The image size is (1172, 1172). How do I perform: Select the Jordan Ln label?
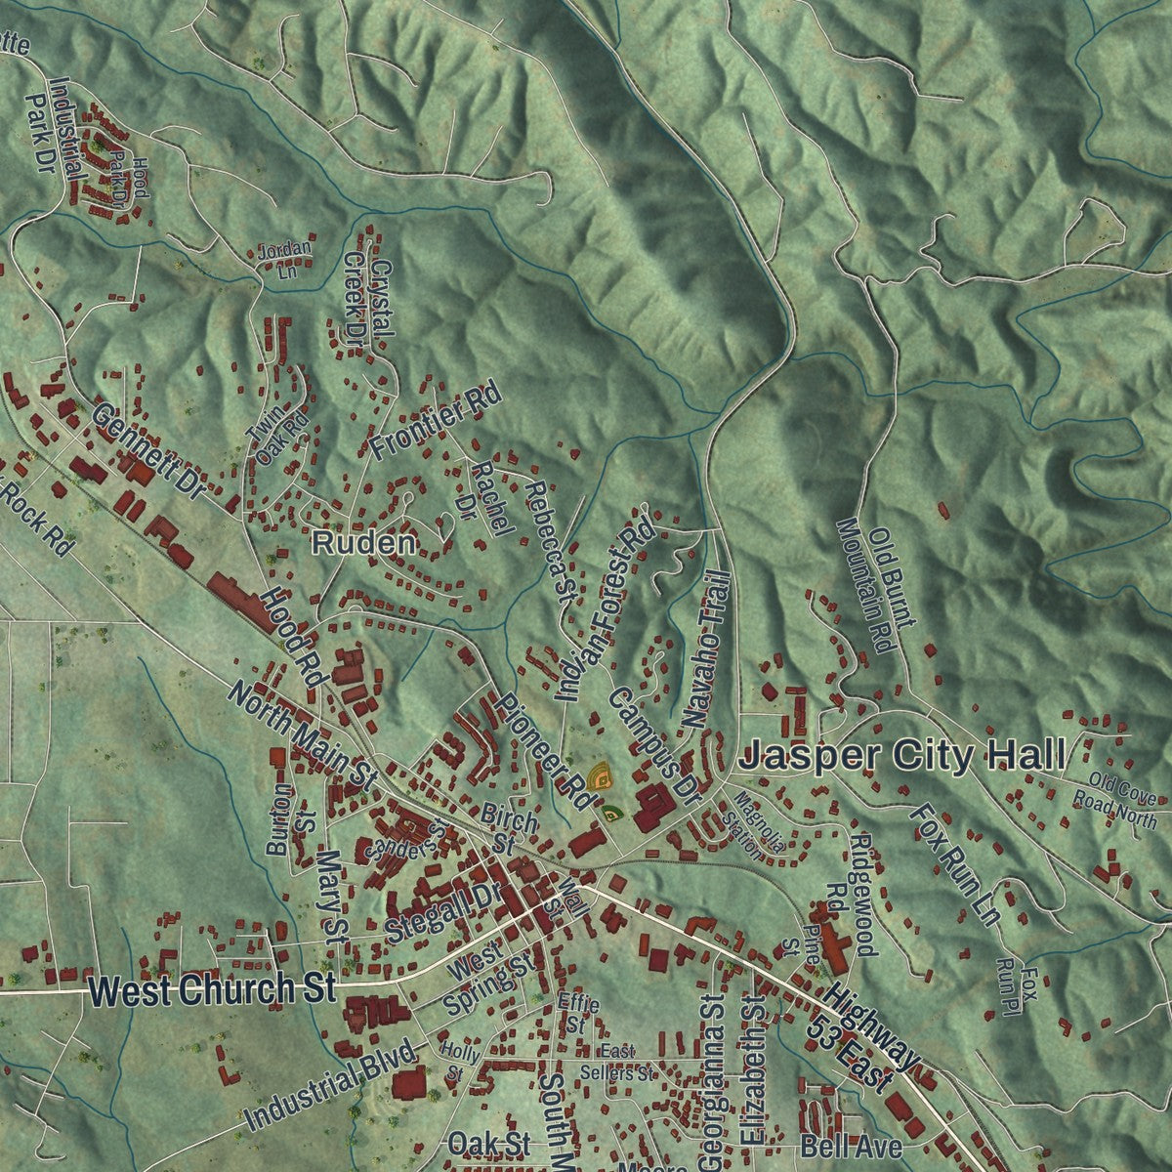284,258
